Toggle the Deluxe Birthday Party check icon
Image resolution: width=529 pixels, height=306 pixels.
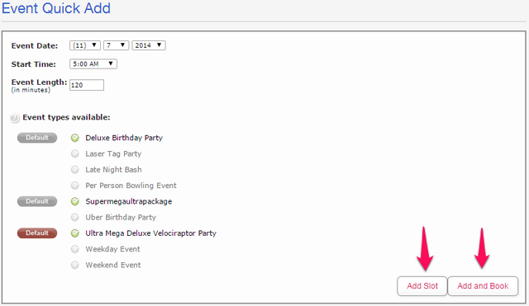(75, 138)
